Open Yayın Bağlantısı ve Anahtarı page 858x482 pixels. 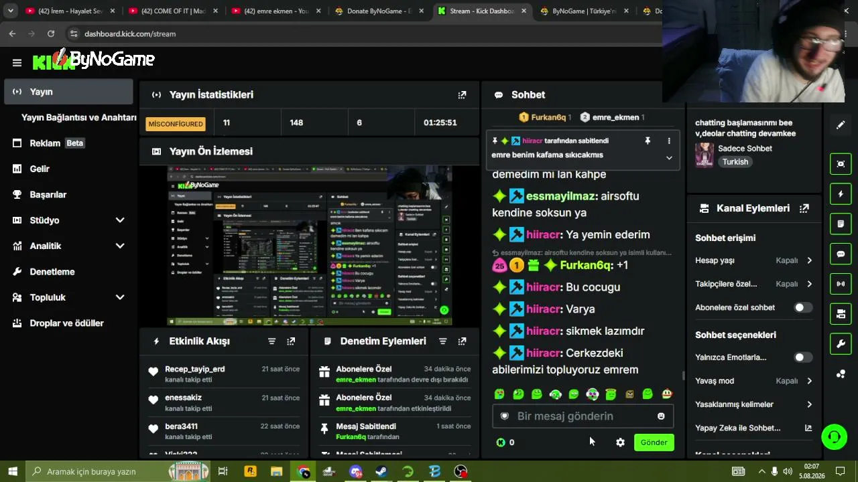(78, 117)
